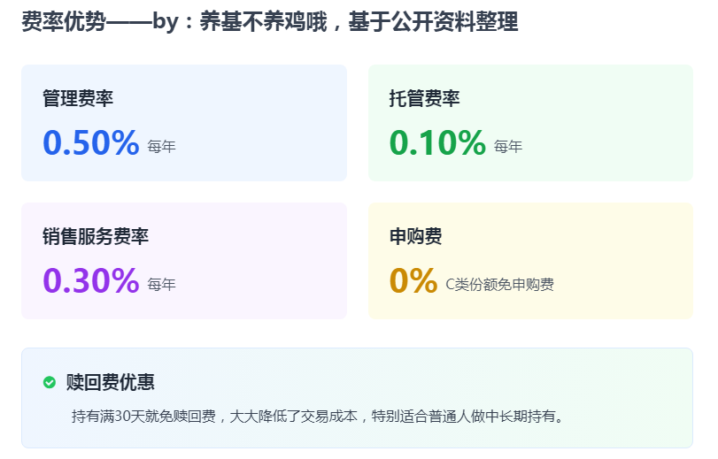Click the blue 0.50% management fee value
This screenshot has height=459, width=718.
click(91, 142)
